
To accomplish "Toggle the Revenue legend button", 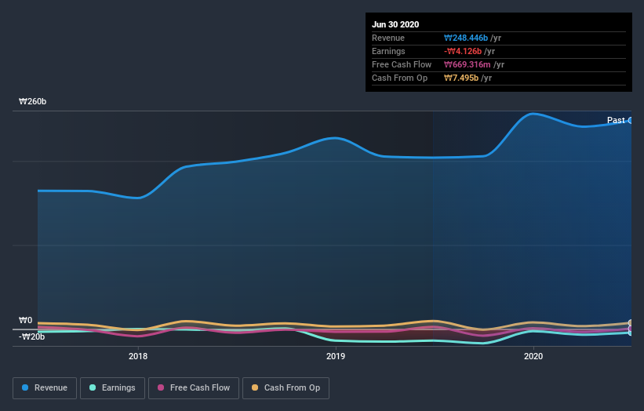I will [45, 388].
